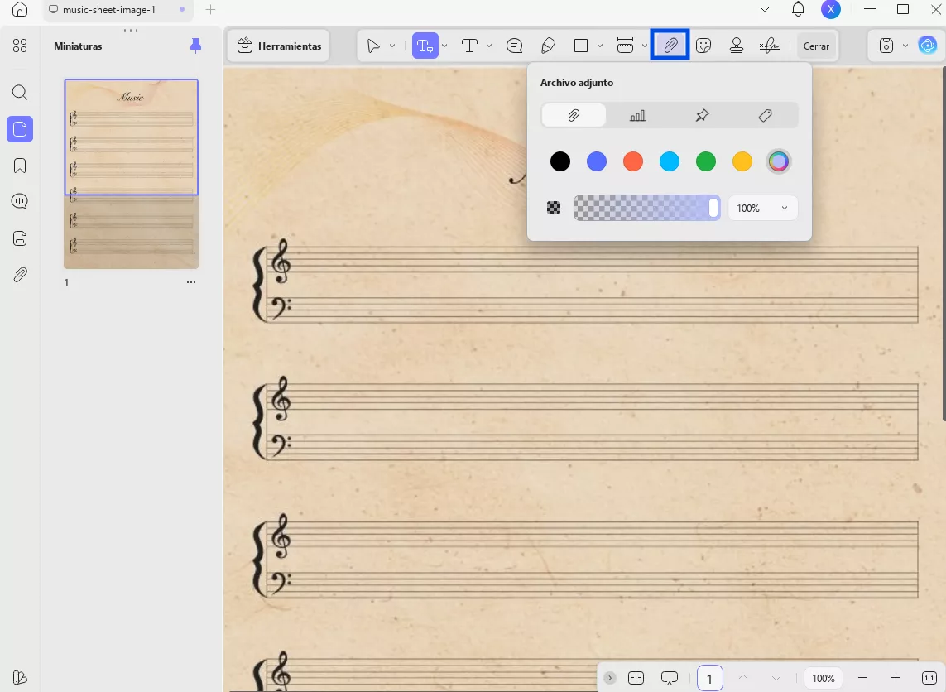Choose the tag attachment icon tab

click(766, 116)
